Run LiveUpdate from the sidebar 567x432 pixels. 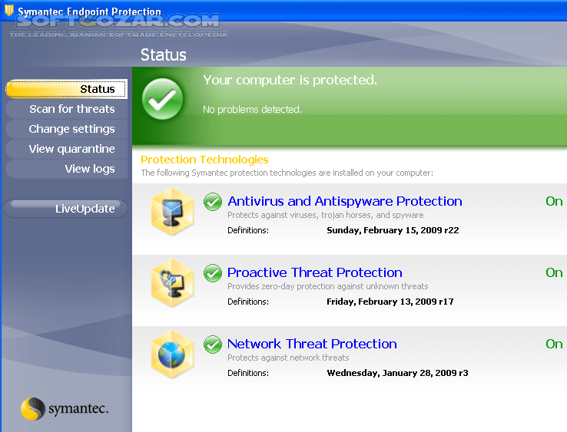click(65, 209)
